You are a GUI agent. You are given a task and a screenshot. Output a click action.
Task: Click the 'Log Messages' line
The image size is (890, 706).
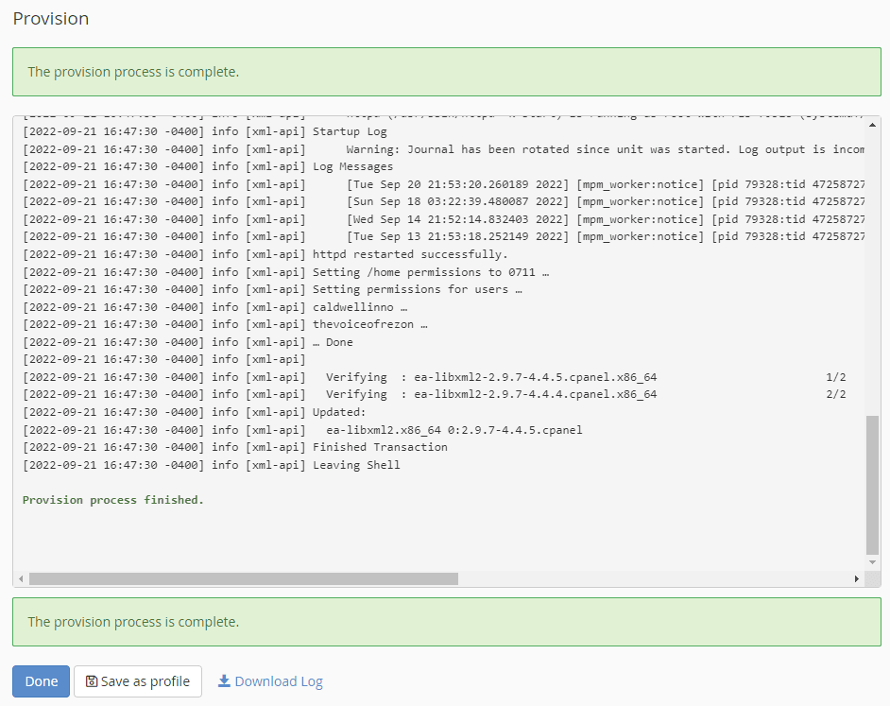208,166
